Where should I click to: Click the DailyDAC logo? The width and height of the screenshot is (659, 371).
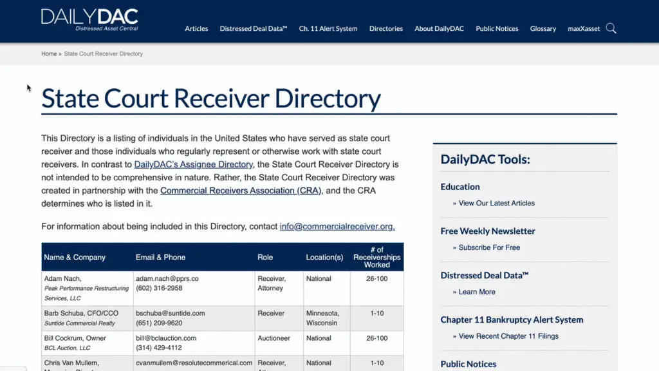click(x=89, y=19)
